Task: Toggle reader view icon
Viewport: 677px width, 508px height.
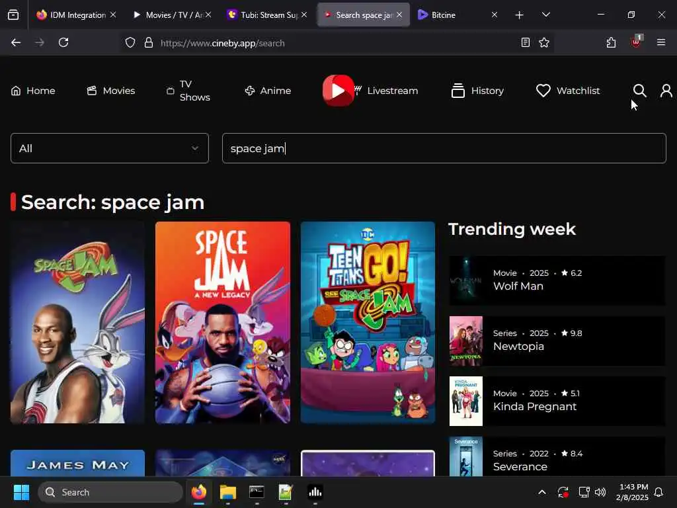Action: pyautogui.click(x=526, y=42)
